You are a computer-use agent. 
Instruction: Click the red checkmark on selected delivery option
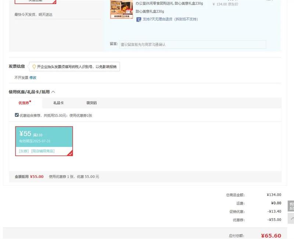click(54, 2)
